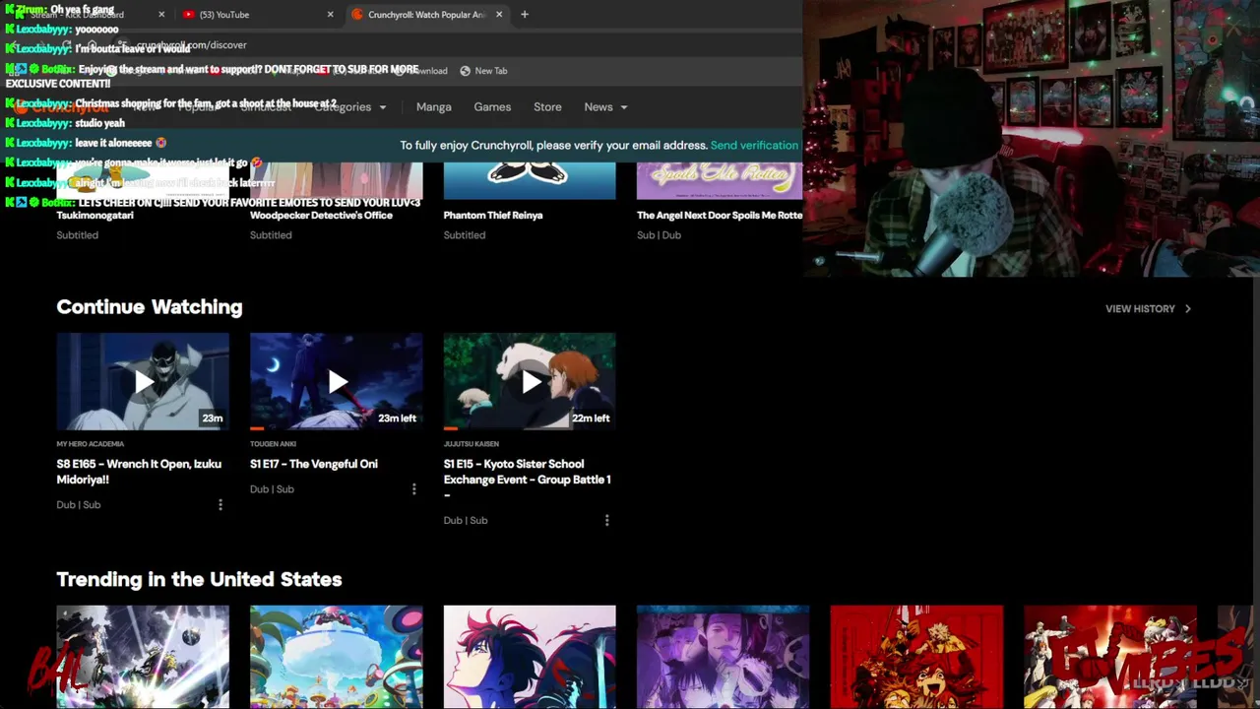The image size is (1260, 709).
Task: Click JUJUTSU KAISEN series label
Action: (x=472, y=444)
